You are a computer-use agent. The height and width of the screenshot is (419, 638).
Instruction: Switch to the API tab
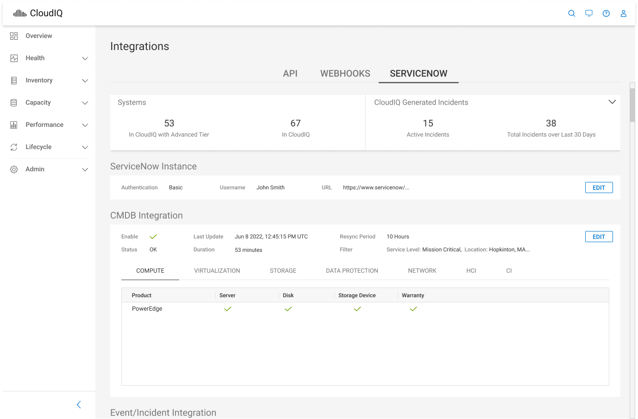pos(290,74)
